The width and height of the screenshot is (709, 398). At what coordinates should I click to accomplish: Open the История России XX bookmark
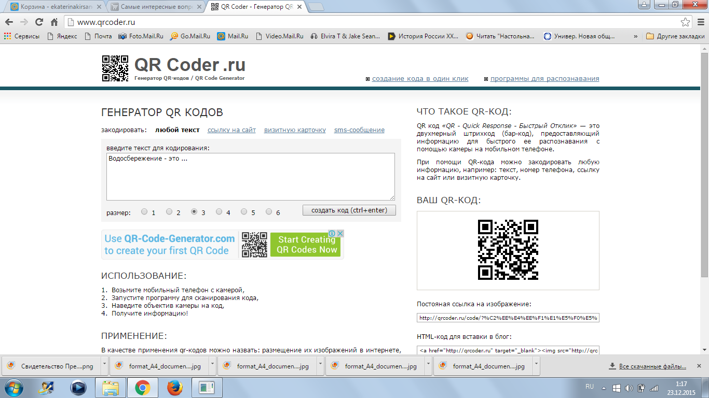coord(424,36)
